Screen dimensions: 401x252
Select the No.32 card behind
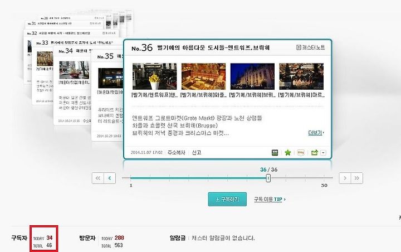point(72,33)
